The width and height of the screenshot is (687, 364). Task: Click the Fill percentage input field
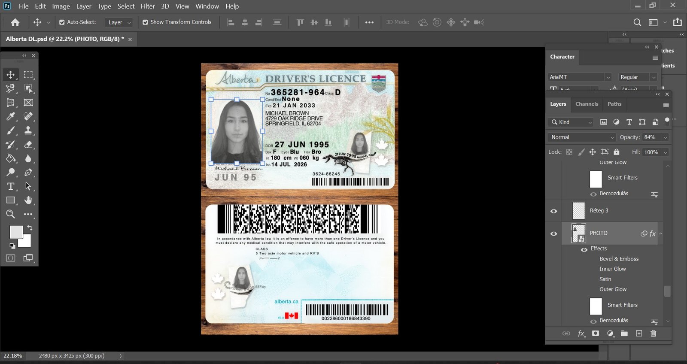651,152
